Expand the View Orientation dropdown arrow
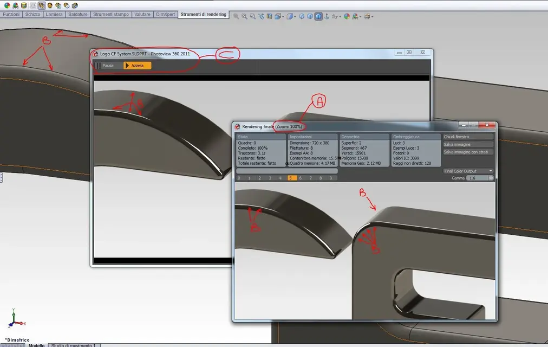 (283, 17)
